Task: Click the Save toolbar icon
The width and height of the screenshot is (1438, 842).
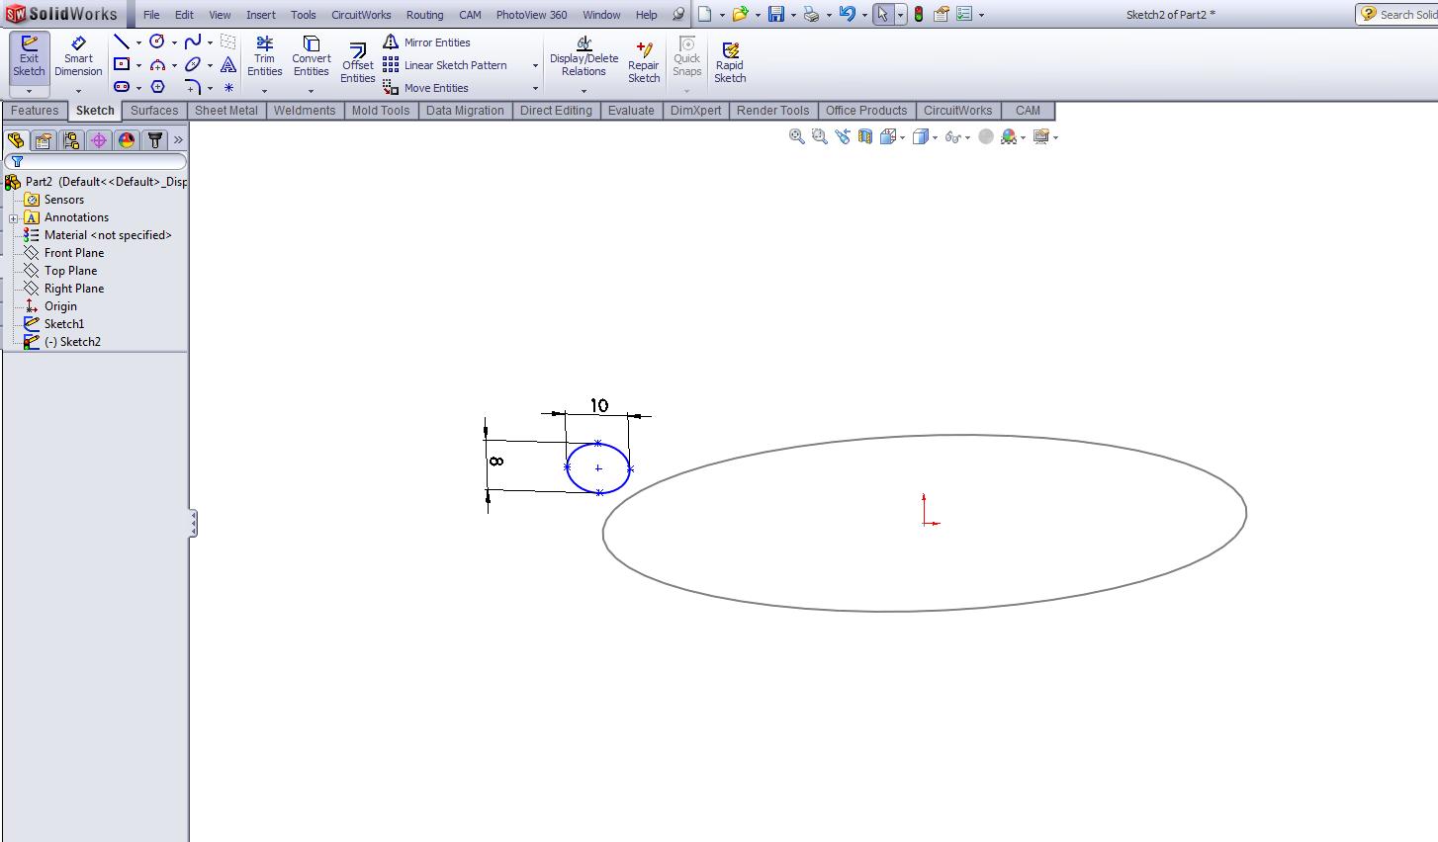Action: 776,15
